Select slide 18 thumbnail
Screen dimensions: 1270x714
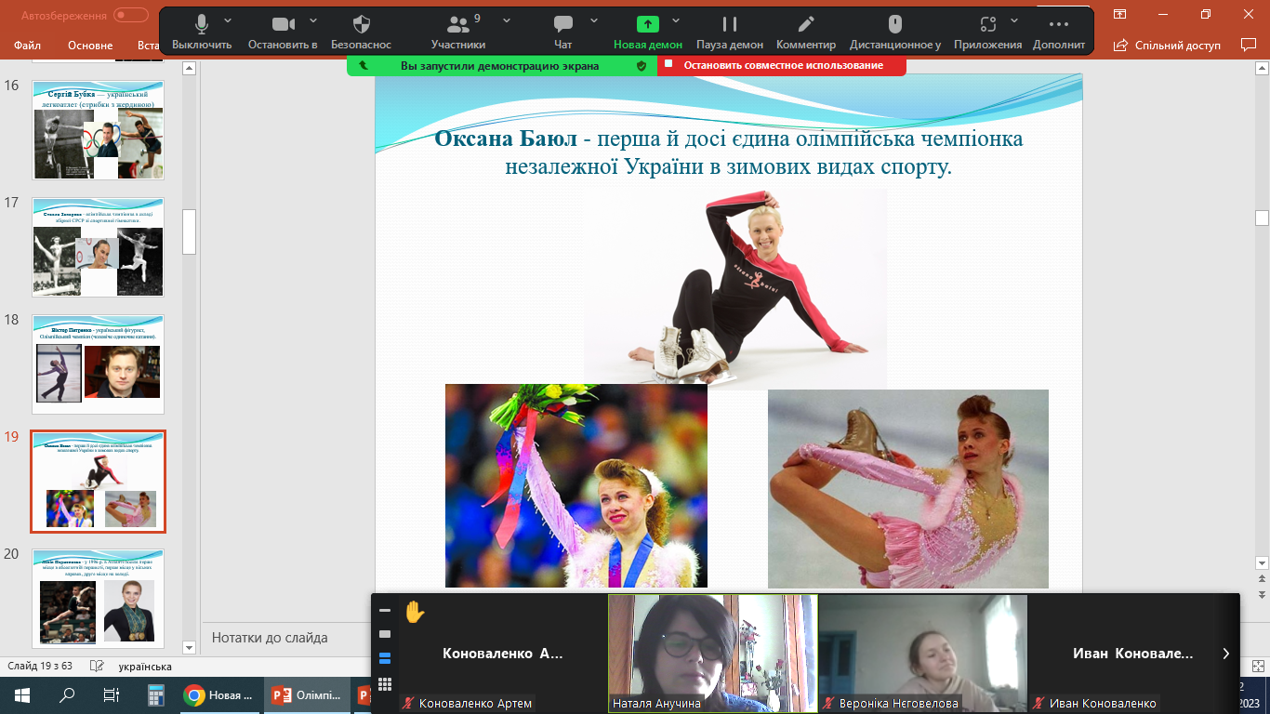click(98, 364)
